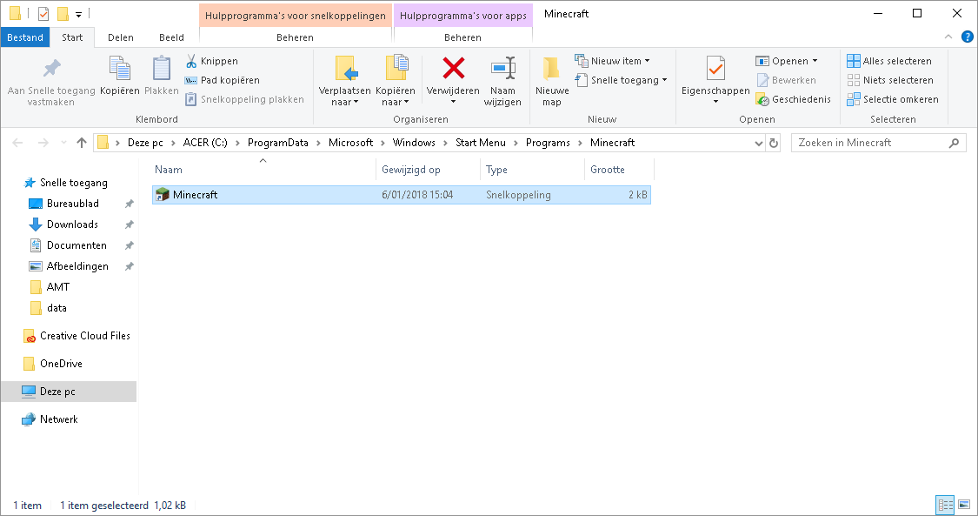
Task: Click the Openen button in ribbon
Action: (x=786, y=61)
